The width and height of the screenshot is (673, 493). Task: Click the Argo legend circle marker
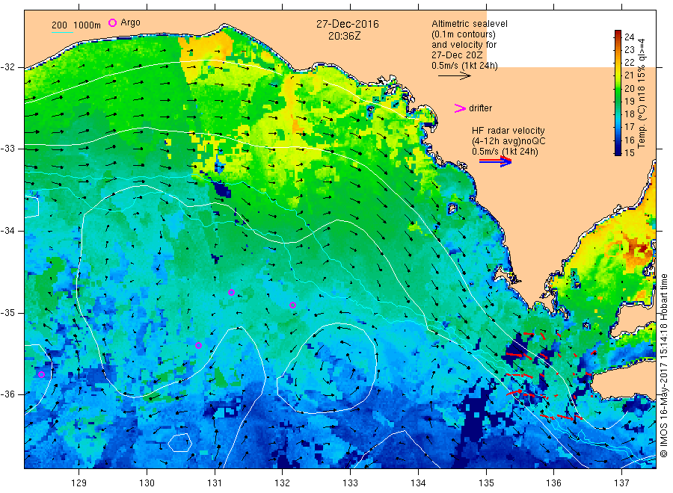pyautogui.click(x=112, y=22)
